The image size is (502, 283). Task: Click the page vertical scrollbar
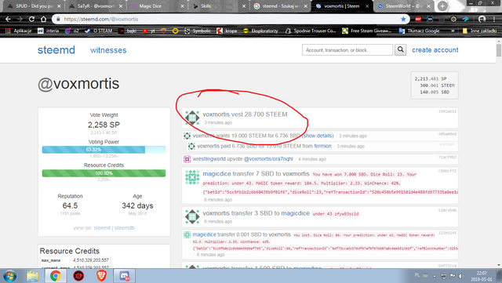[499, 51]
